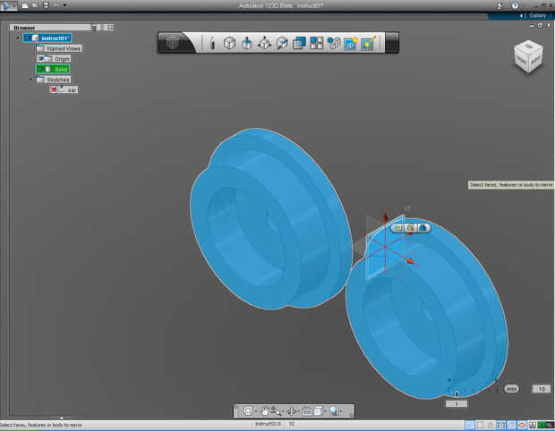Image resolution: width=555 pixels, height=431 pixels.
Task: Open the Materials paint tool
Action: (x=369, y=43)
